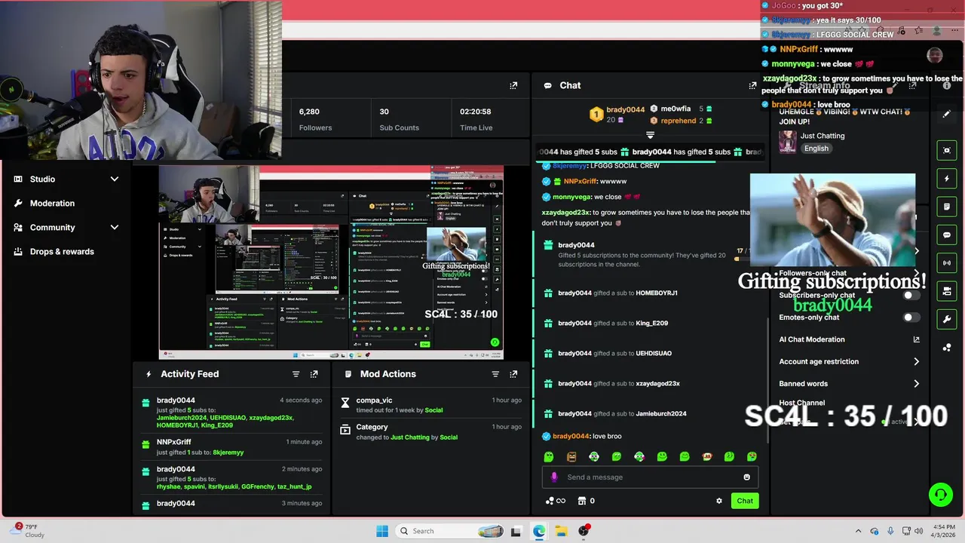Open OBS Studio from the taskbar
Screen dimensions: 965x543
[584, 531]
